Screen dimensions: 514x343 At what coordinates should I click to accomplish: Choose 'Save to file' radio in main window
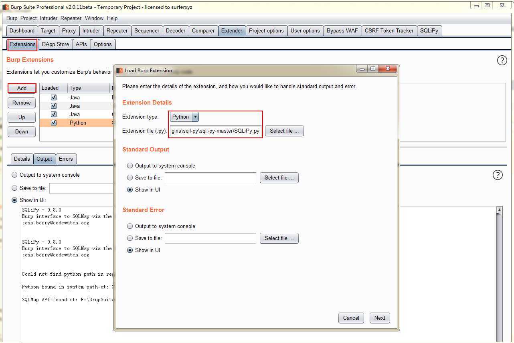point(14,188)
